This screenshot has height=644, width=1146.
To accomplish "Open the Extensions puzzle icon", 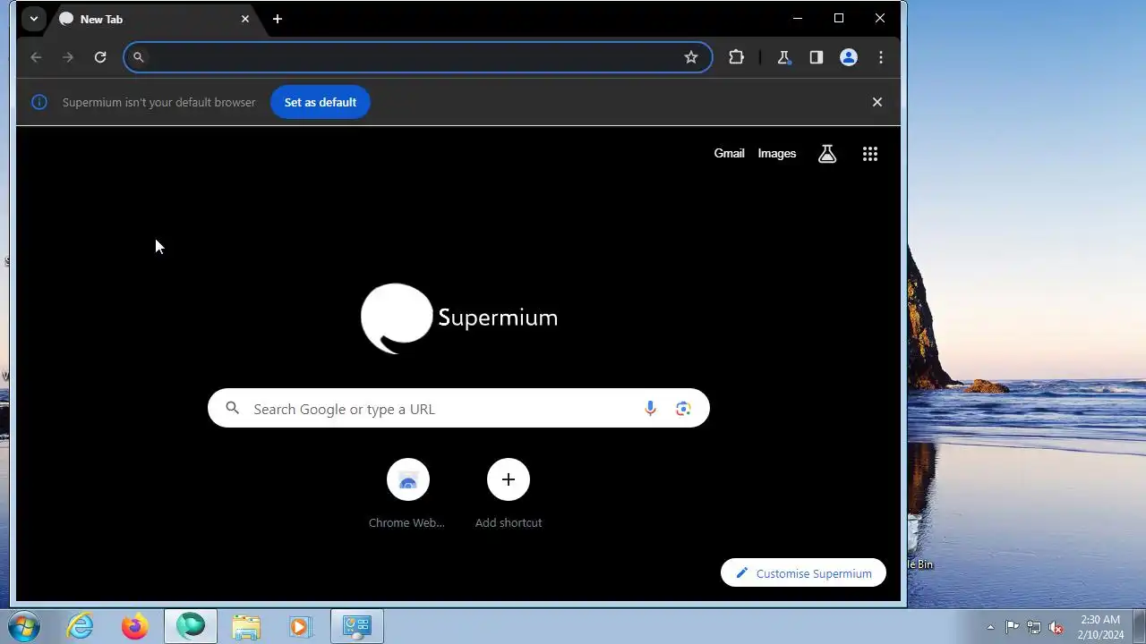I will click(736, 57).
